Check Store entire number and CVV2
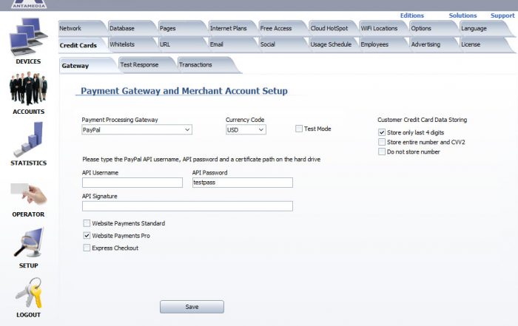The image size is (518, 326). 382,142
